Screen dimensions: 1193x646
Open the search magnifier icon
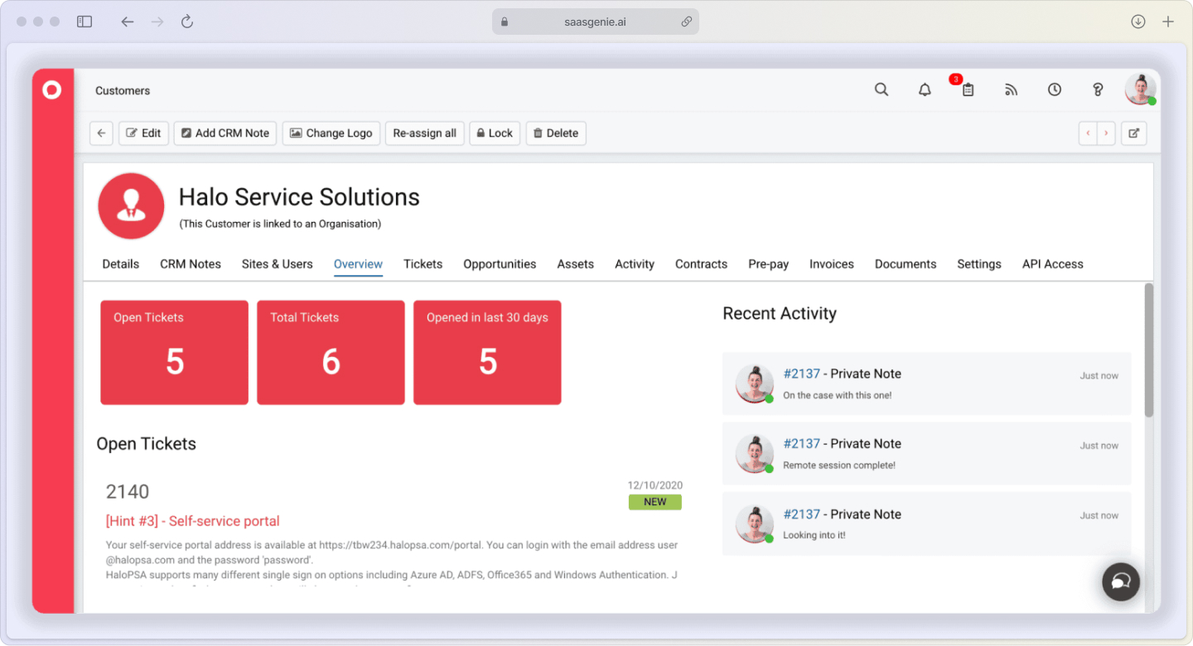881,89
